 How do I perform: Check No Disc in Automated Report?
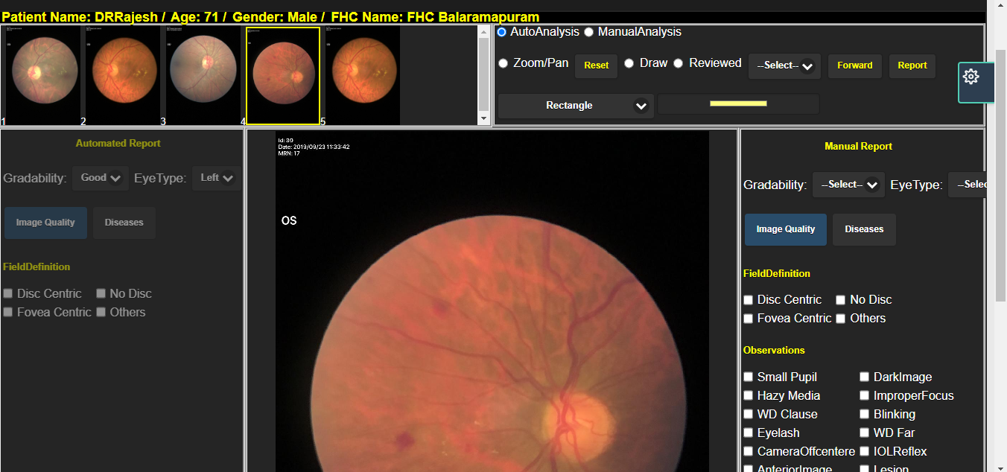(101, 294)
